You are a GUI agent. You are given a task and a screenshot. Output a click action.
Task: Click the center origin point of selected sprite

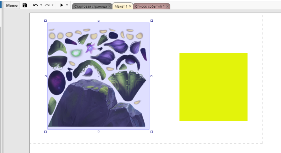(98, 76)
